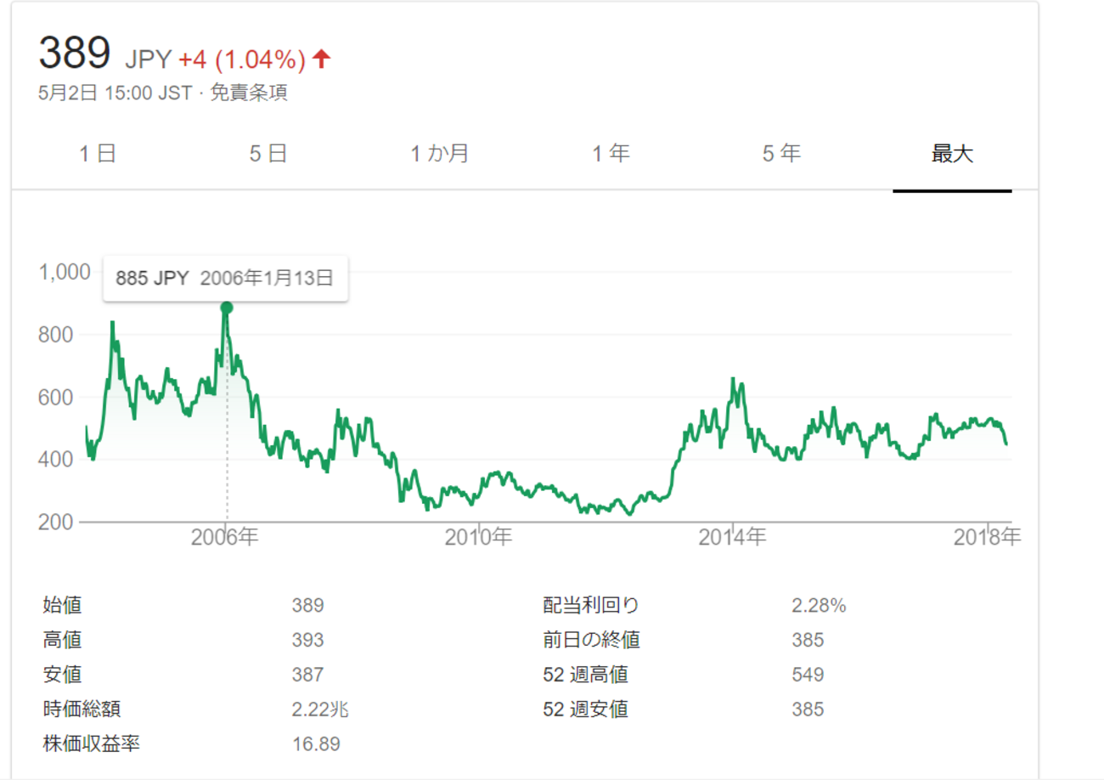1104x780 pixels.
Task: Click the 885 JPY tooltip box
Action: (x=225, y=278)
